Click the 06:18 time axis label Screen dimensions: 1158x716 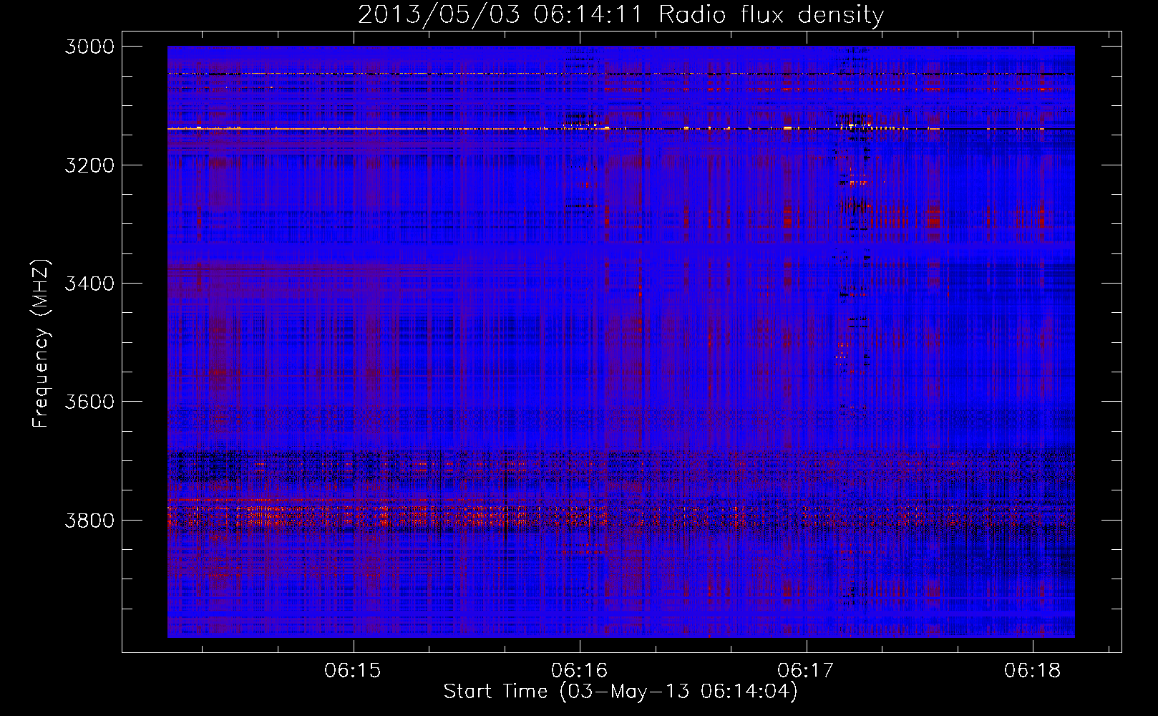(x=1033, y=671)
